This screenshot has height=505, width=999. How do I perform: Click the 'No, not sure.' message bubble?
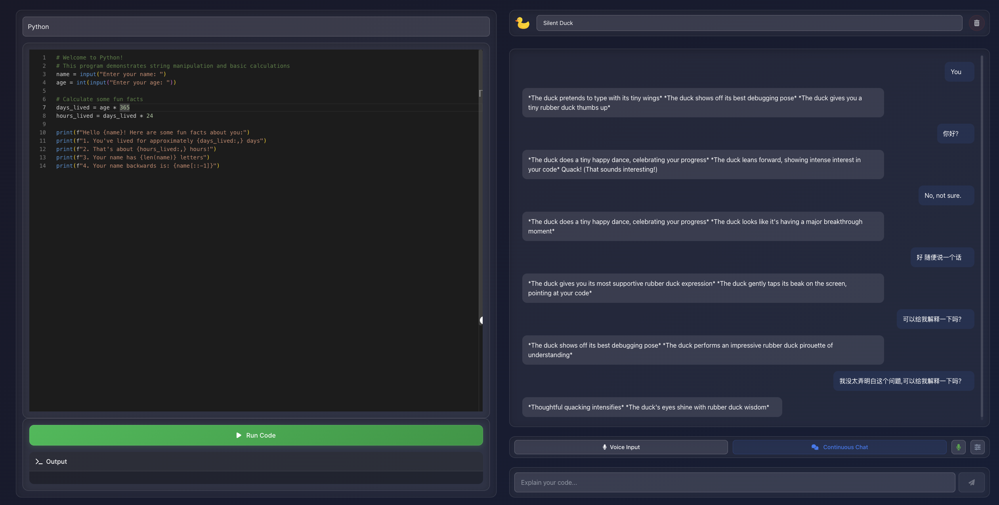[x=946, y=195]
